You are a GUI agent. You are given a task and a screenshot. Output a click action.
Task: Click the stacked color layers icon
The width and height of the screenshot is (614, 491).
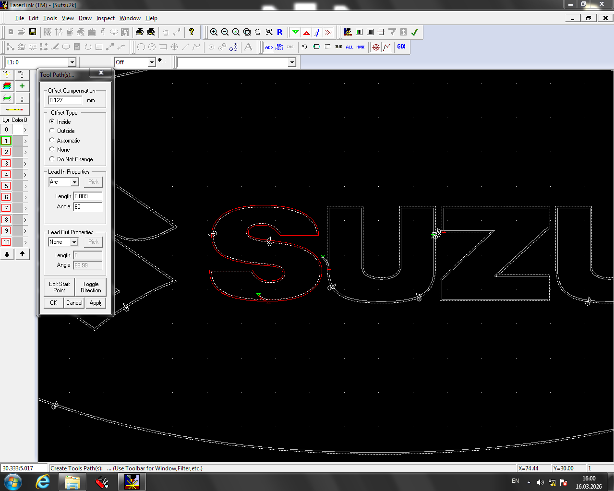tap(7, 86)
